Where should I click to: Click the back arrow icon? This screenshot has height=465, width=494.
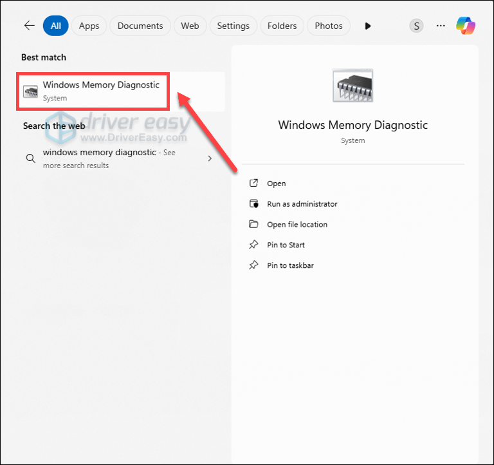29,26
